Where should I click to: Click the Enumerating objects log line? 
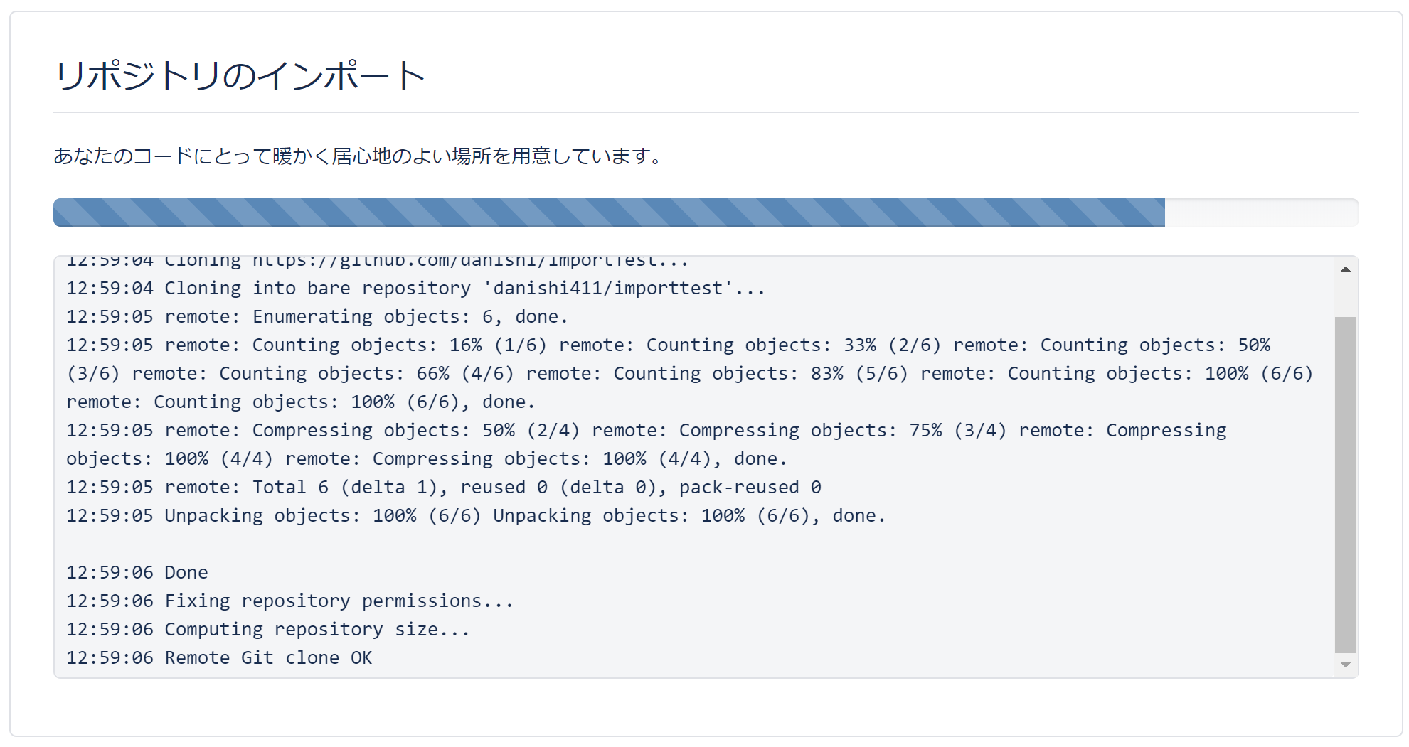(x=317, y=316)
